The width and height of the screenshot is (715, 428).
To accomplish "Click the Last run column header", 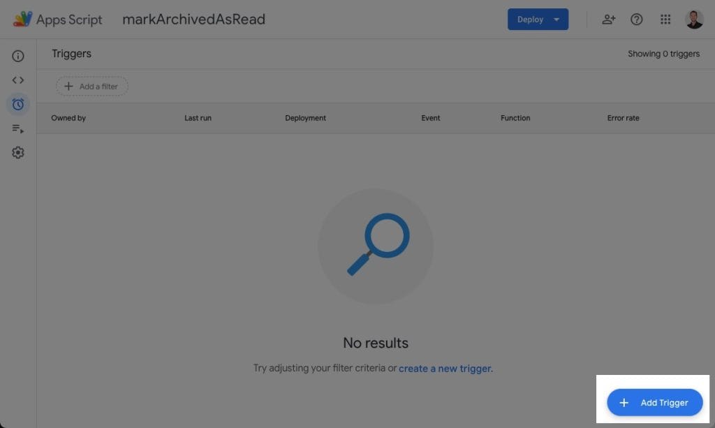I will tap(198, 118).
